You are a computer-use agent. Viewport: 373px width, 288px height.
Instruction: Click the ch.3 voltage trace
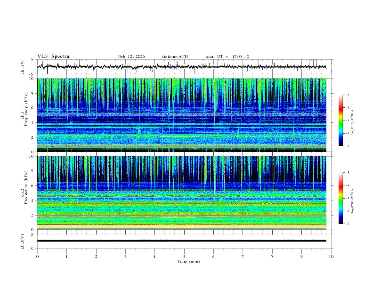click(x=181, y=241)
